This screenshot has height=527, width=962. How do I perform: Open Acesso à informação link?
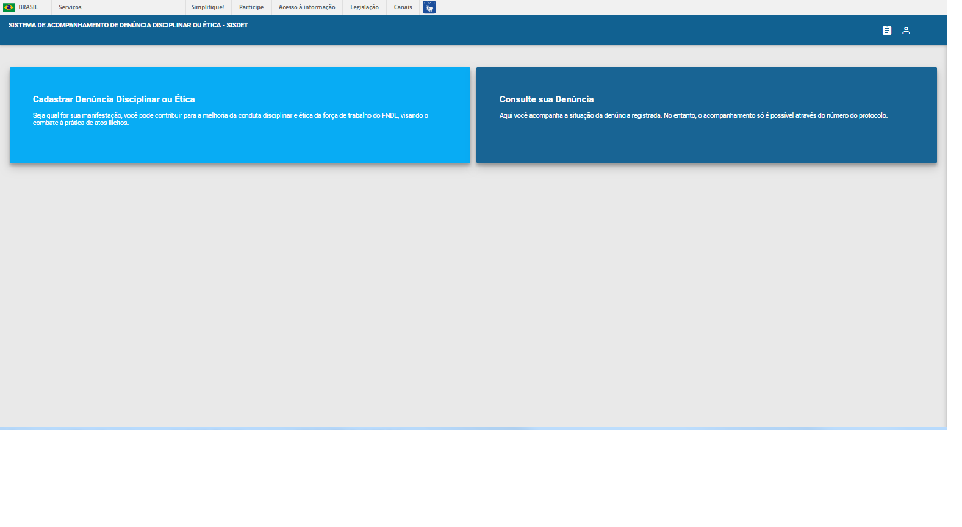[307, 7]
